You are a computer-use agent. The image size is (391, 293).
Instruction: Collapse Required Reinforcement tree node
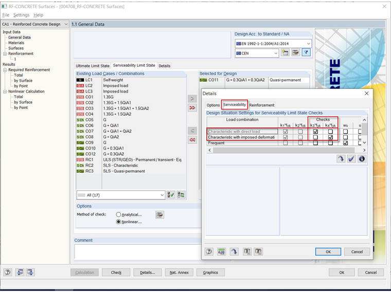(5, 70)
